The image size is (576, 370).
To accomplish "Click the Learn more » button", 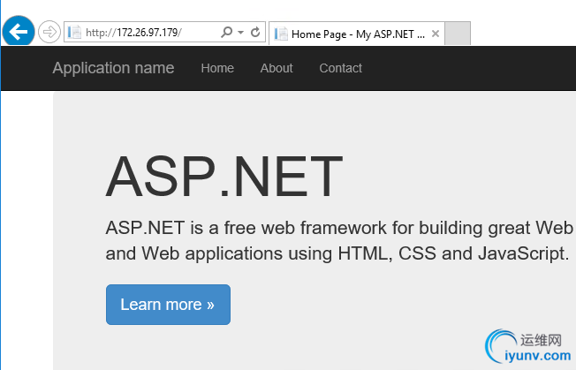I will (168, 305).
